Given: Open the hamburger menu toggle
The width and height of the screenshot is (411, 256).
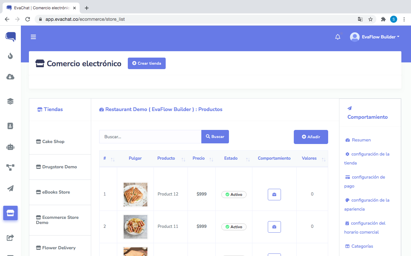Looking at the screenshot, I should coord(33,37).
